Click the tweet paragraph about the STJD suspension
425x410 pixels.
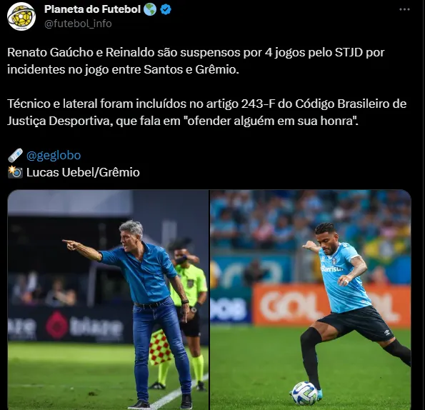click(196, 61)
